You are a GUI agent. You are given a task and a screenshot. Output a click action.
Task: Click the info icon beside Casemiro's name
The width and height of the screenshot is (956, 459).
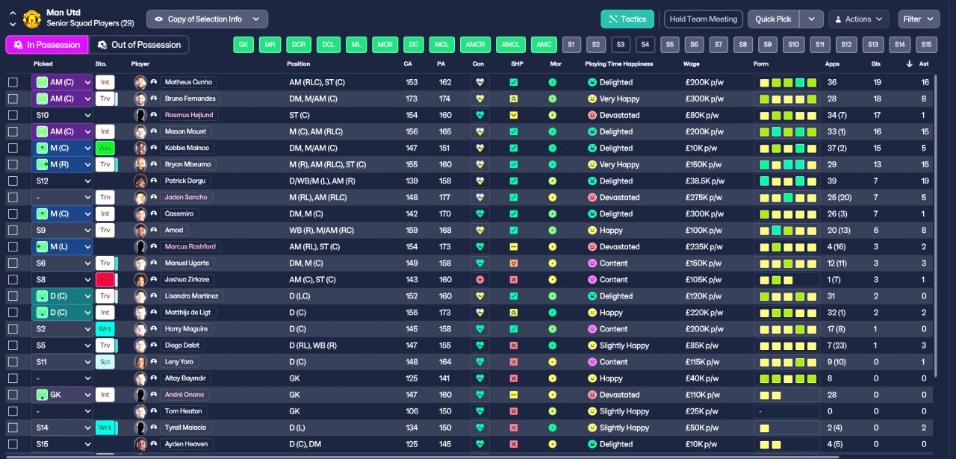153,213
